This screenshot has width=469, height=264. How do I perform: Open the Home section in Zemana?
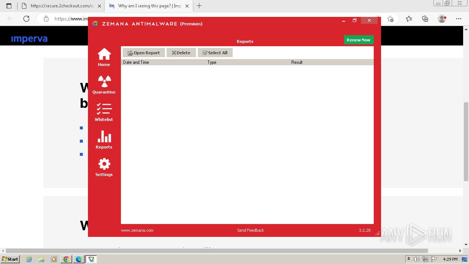point(104,58)
